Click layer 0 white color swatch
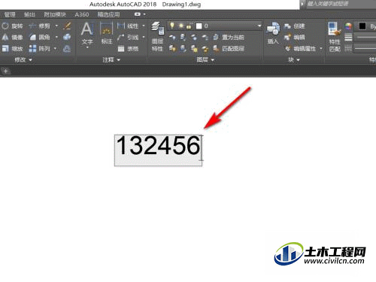This screenshot has height=282, width=376. click(199, 26)
